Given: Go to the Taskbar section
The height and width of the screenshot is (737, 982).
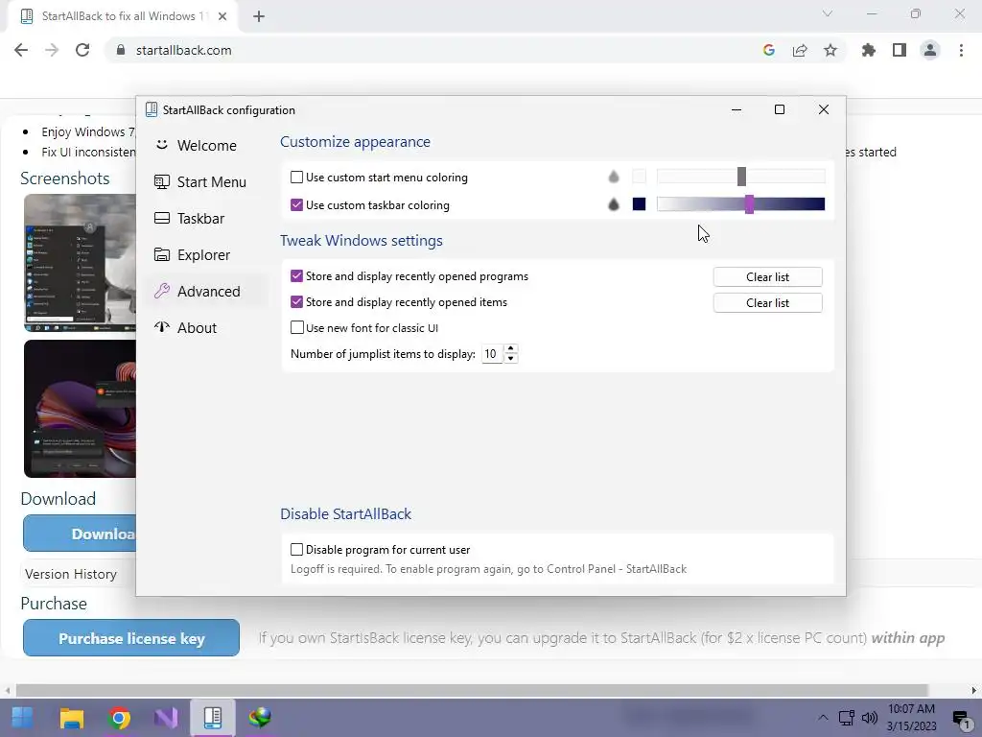Looking at the screenshot, I should 207,218.
